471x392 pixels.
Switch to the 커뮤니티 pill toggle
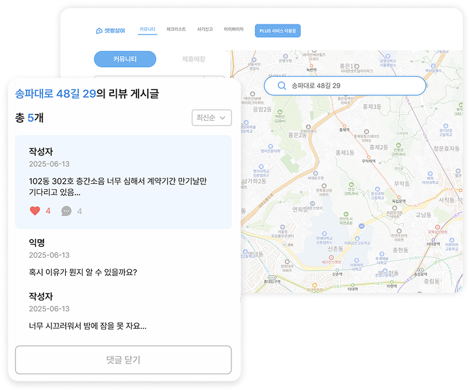125,59
